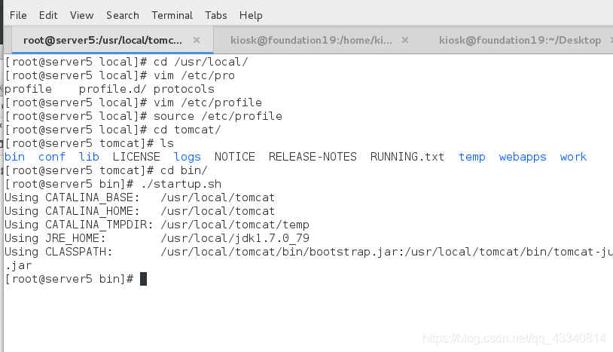Open the Help menu
This screenshot has height=352, width=613.
pyautogui.click(x=251, y=15)
